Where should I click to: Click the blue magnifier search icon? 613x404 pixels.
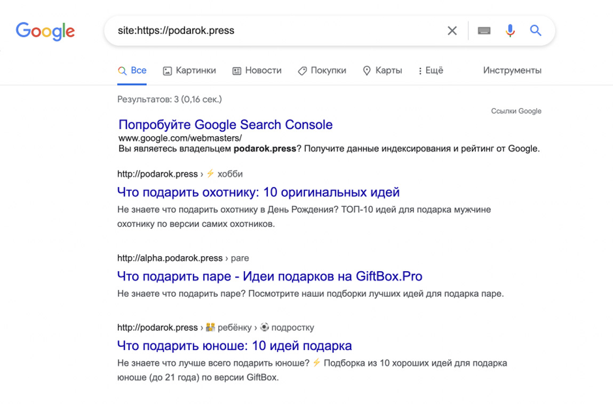point(536,30)
